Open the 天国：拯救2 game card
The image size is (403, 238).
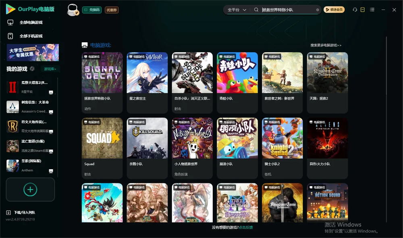click(x=327, y=82)
